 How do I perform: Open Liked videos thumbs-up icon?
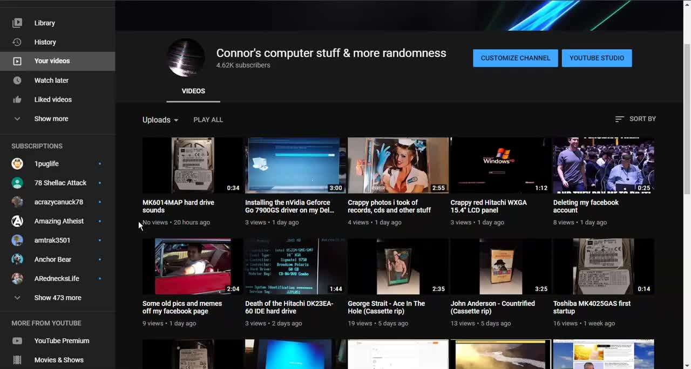point(17,99)
